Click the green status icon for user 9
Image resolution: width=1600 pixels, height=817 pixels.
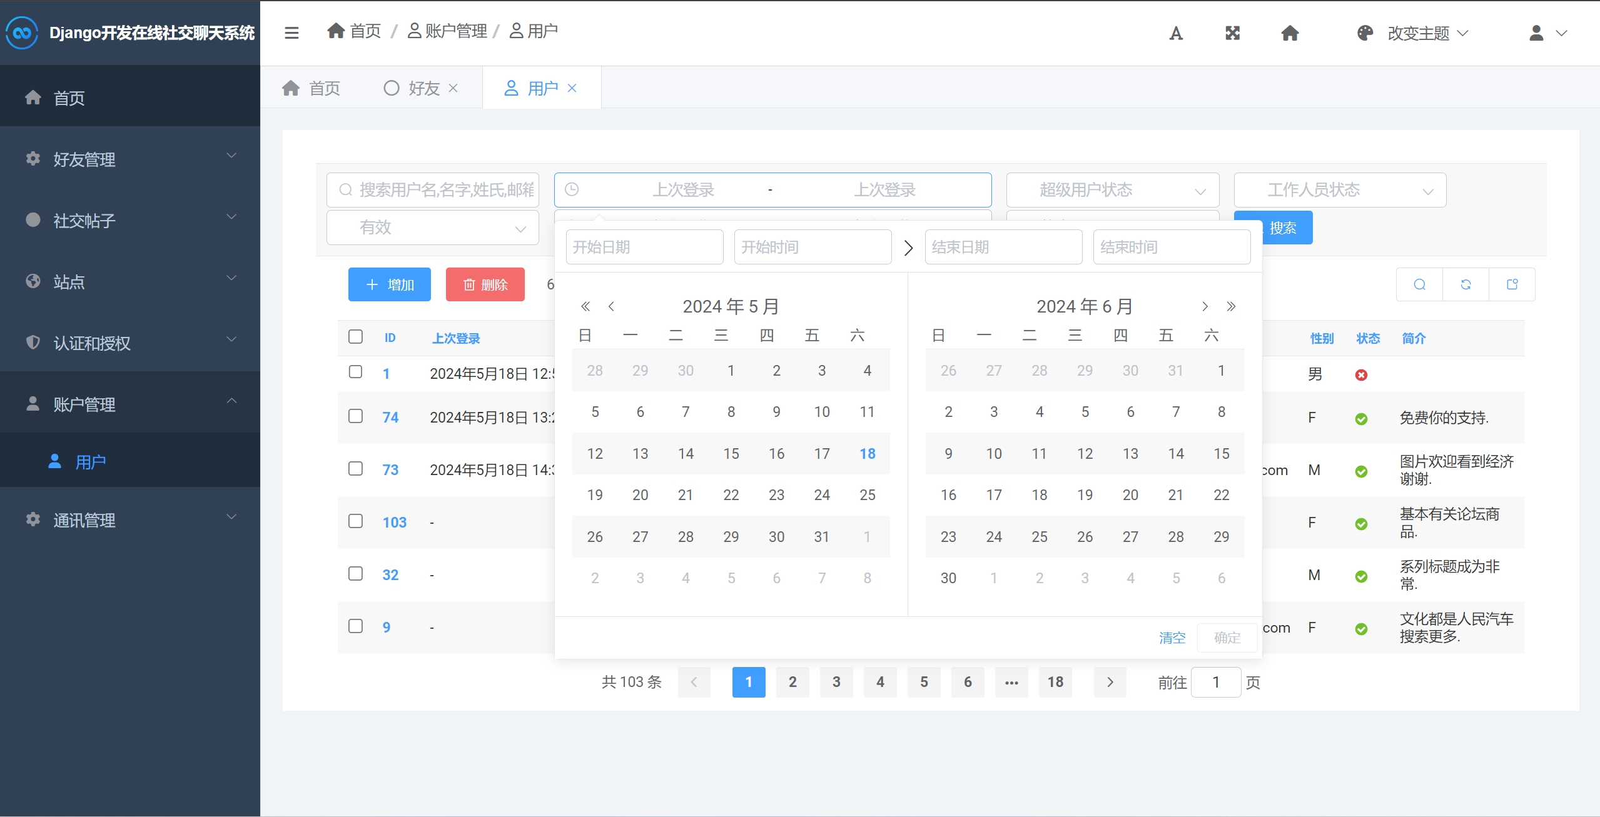1361,629
